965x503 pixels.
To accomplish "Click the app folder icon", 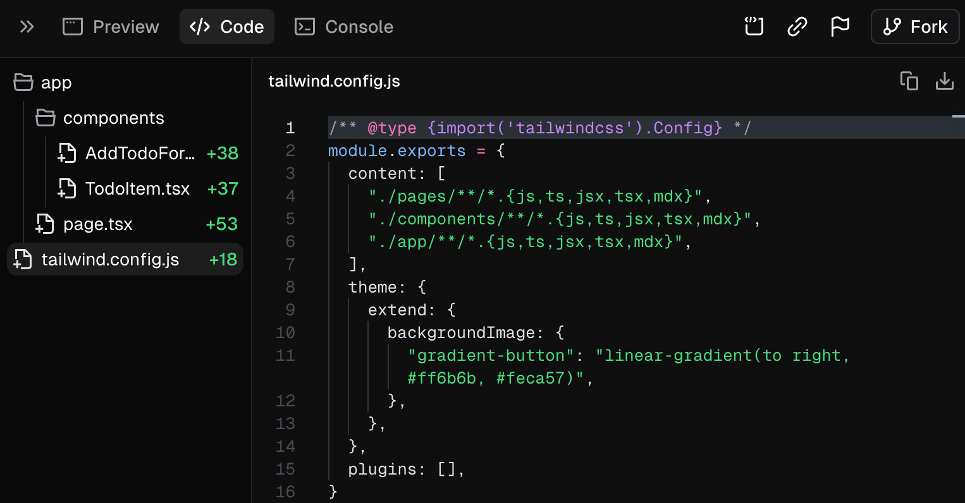I will coord(23,82).
